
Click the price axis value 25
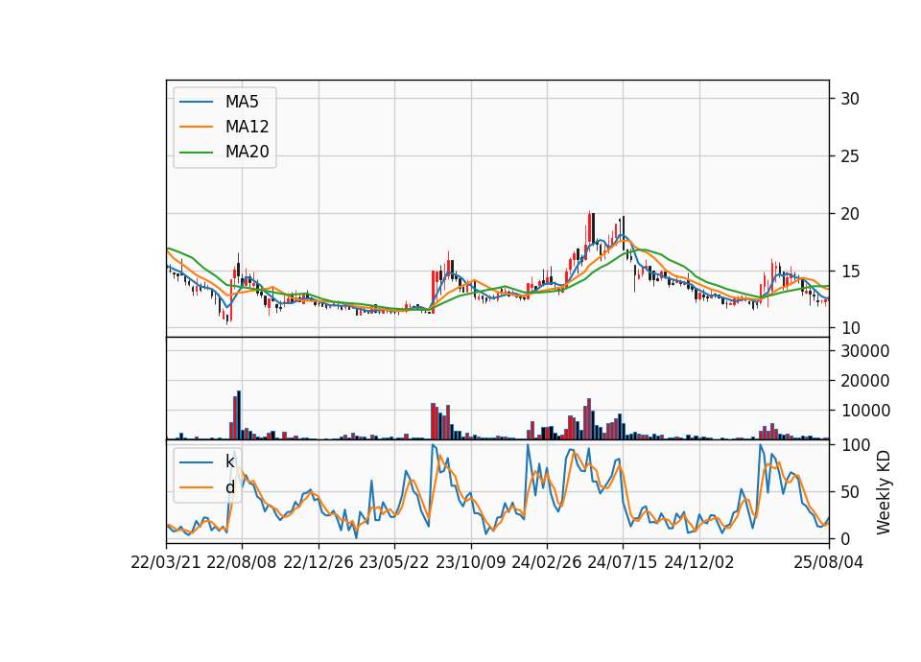[850, 156]
